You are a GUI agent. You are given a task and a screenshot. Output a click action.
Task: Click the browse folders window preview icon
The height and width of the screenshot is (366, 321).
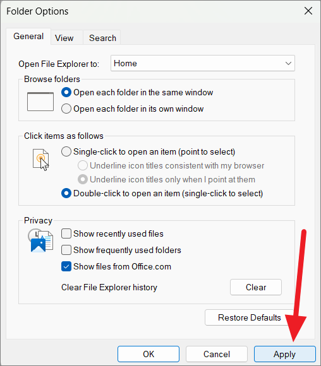[x=40, y=102]
